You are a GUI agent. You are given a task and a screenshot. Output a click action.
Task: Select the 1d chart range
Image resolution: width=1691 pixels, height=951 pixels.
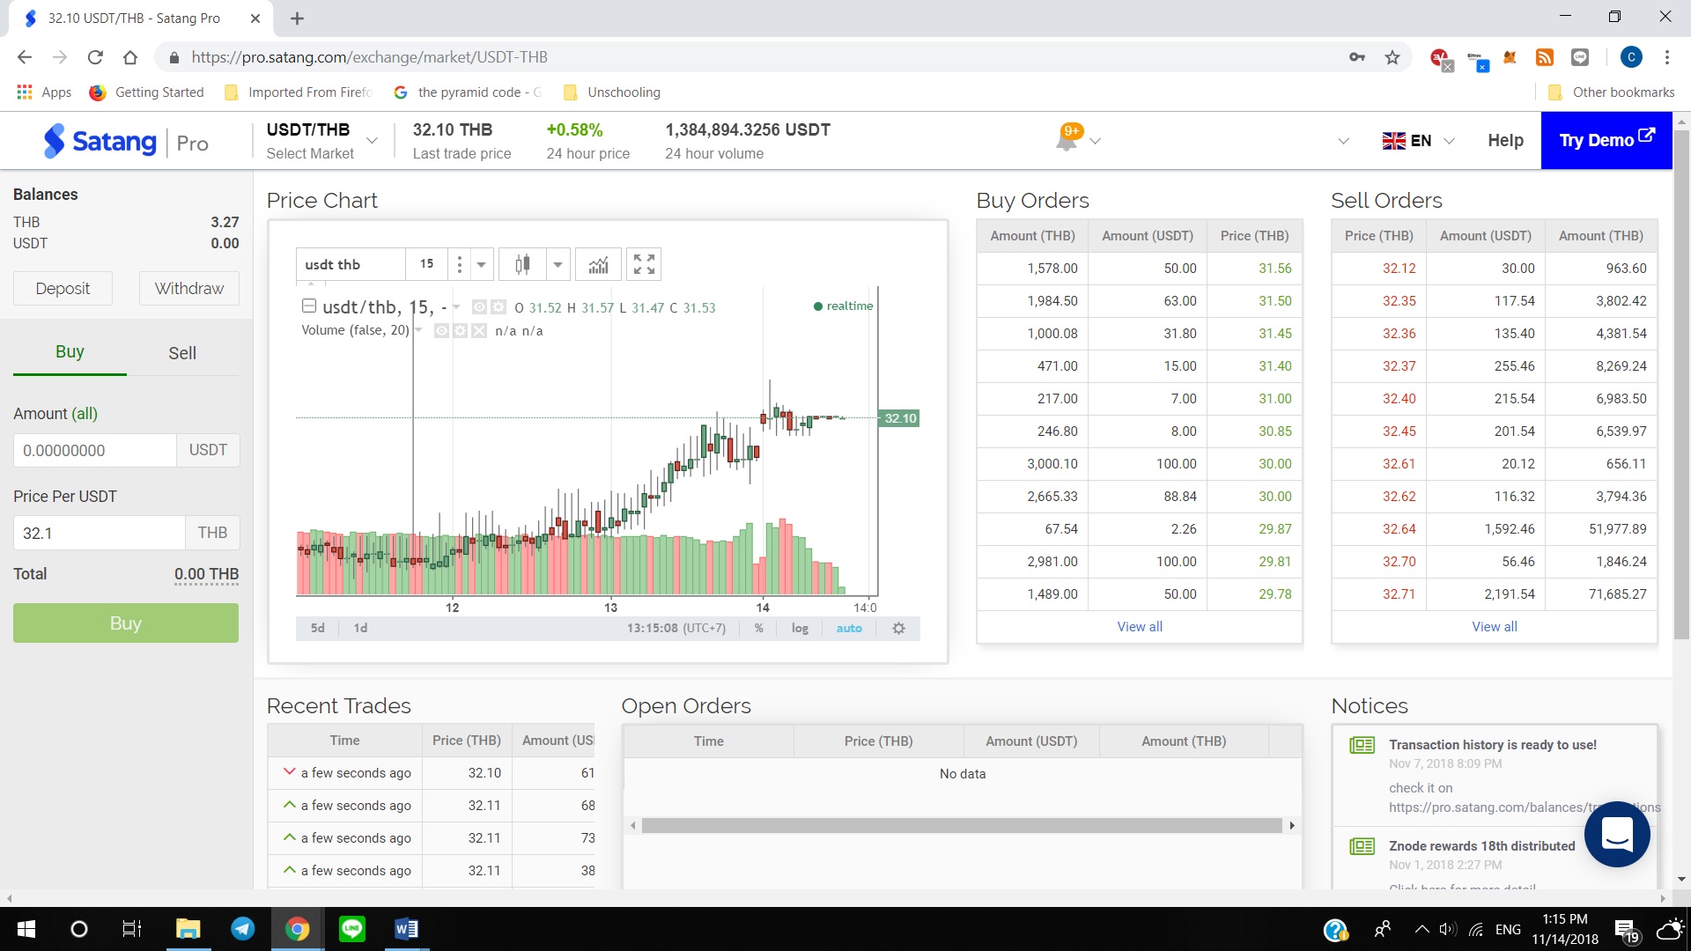[x=360, y=628]
